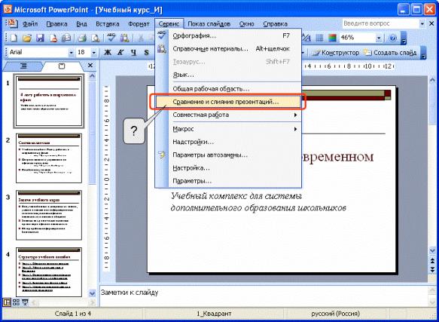Open the font size 18 dropdown

point(94,53)
